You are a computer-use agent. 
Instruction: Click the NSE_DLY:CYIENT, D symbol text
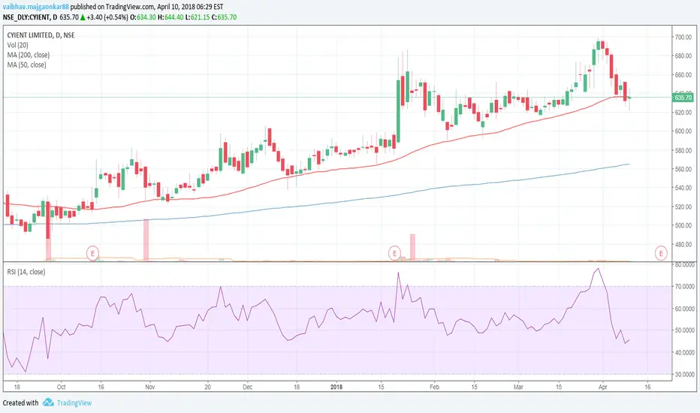tap(29, 17)
